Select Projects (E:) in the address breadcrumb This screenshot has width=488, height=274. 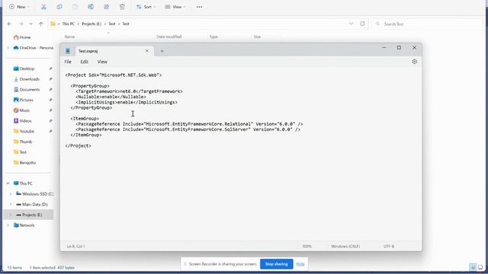[91, 24]
